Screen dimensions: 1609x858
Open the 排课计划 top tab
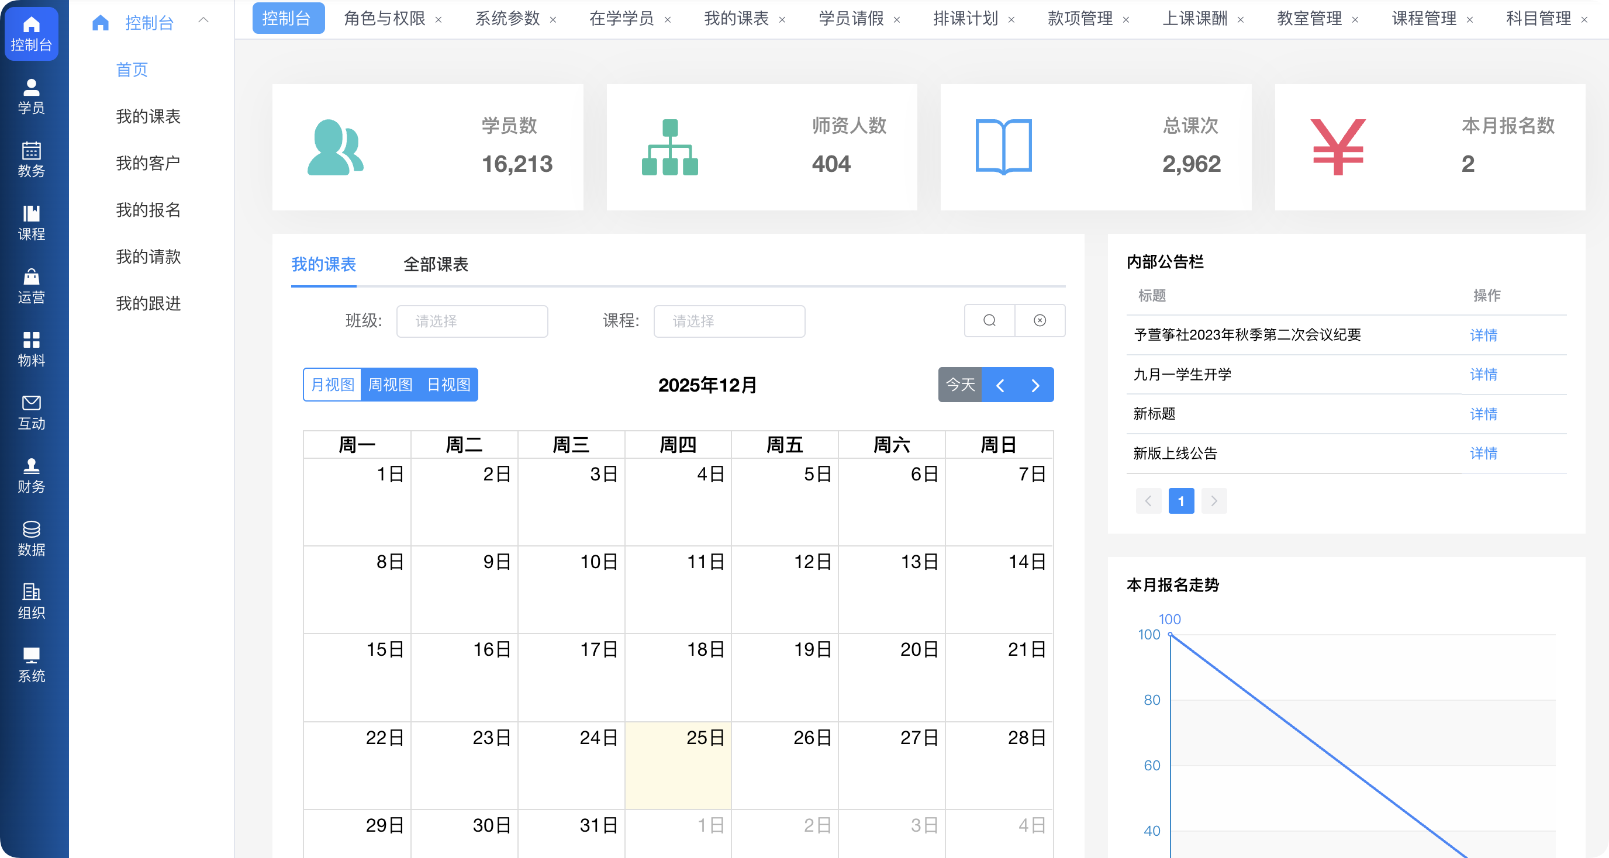pos(965,19)
